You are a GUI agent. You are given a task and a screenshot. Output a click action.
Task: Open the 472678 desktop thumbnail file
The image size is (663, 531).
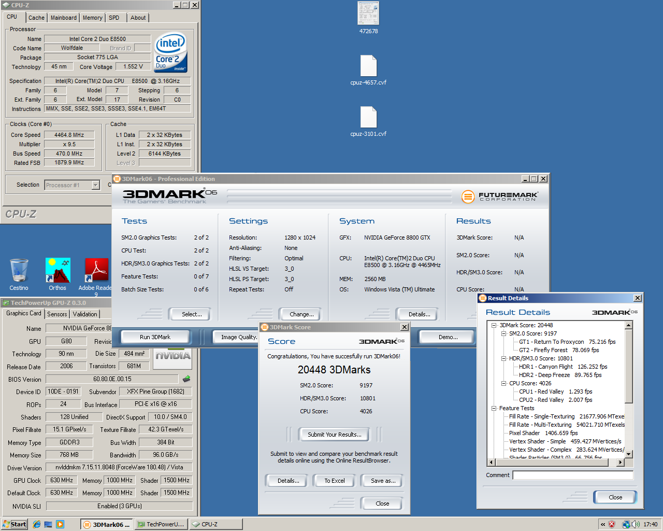coord(368,18)
